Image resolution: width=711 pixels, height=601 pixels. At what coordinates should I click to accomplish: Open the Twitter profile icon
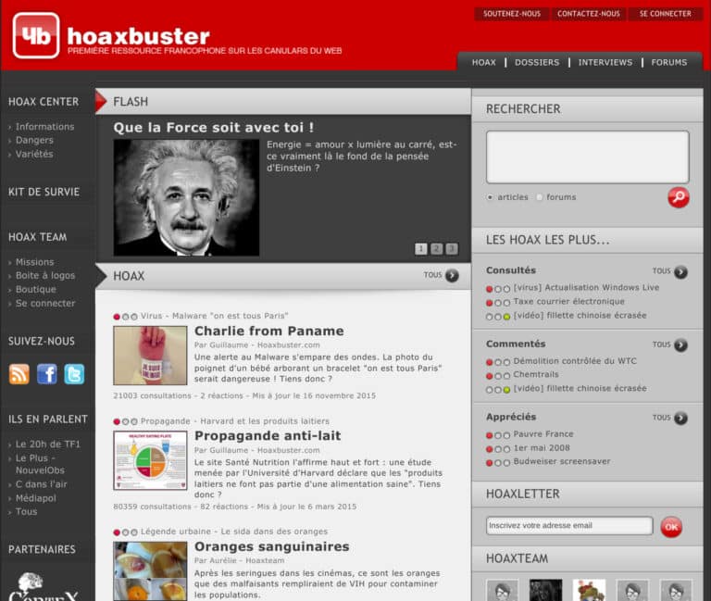click(x=74, y=374)
